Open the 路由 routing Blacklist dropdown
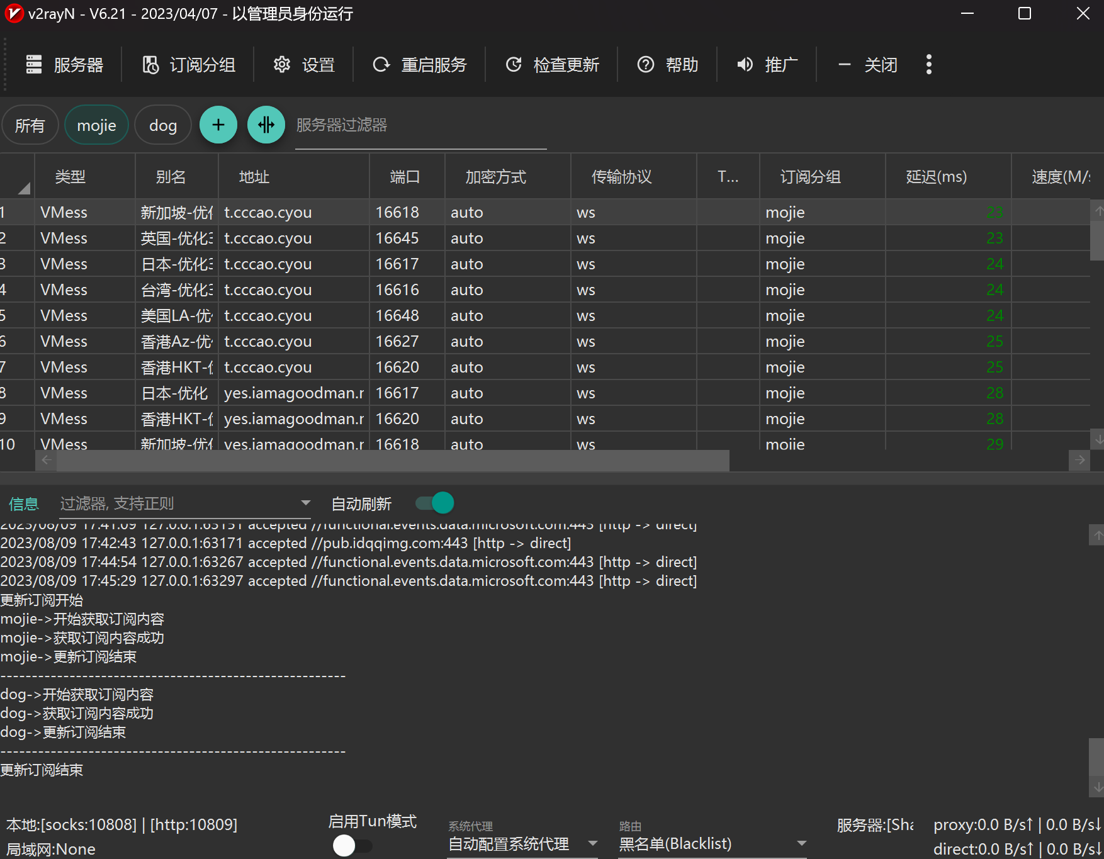 pyautogui.click(x=713, y=843)
